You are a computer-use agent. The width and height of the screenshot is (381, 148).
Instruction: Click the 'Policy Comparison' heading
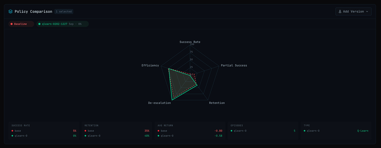[x=33, y=11]
